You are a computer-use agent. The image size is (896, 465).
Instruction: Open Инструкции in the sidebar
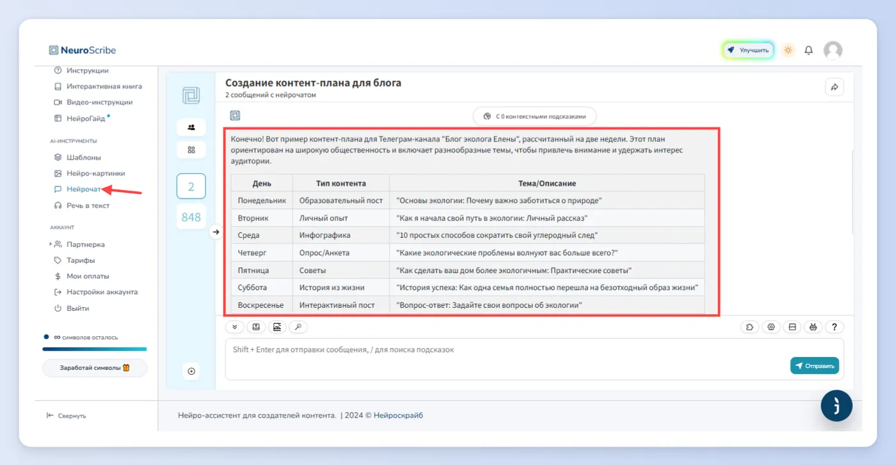81,70
